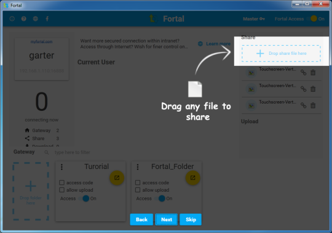
Task: Click first Touchscreen-Vert file thumbnail
Action: tap(251, 73)
